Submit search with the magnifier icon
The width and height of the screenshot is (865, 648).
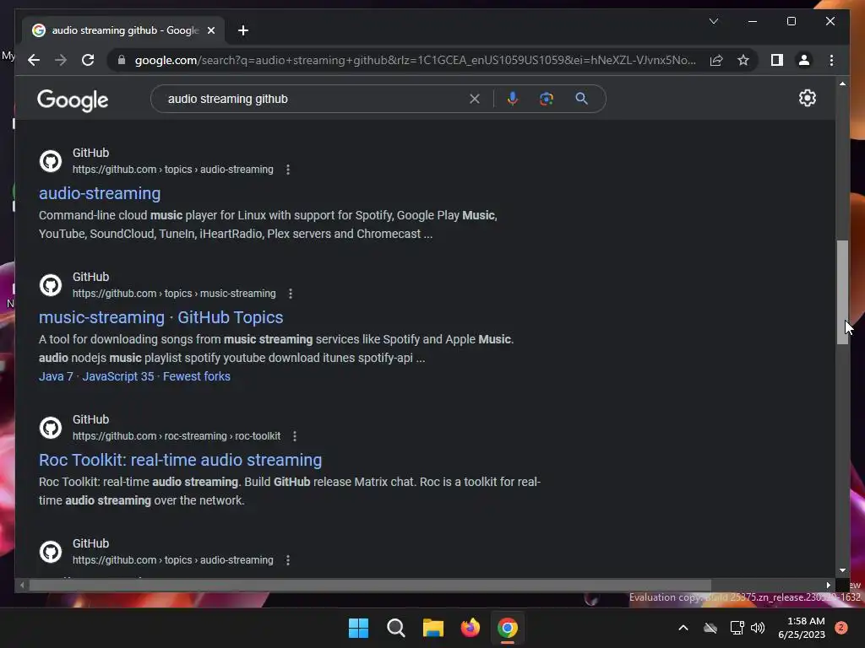tap(581, 99)
